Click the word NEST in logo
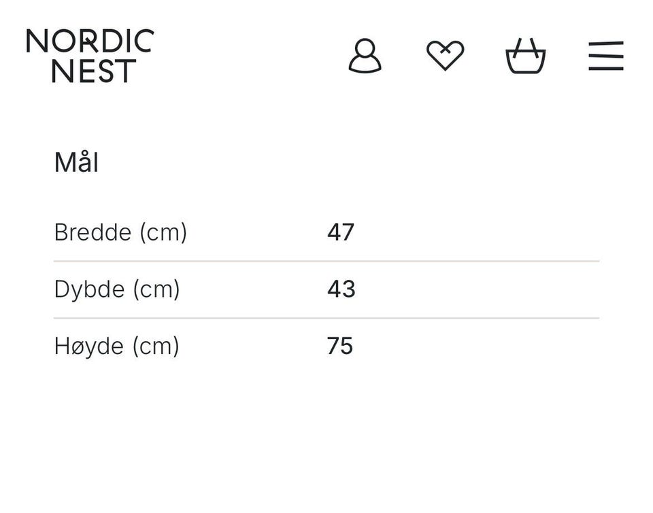This screenshot has height=513, width=653. pos(93,71)
